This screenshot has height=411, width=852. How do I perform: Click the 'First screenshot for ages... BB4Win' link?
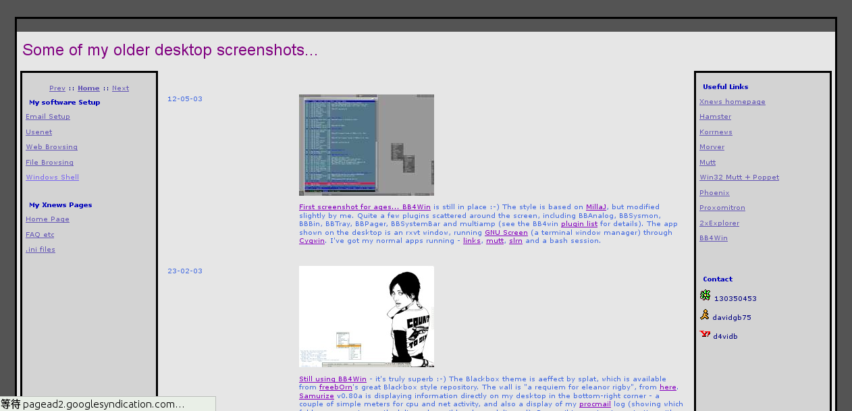(365, 207)
